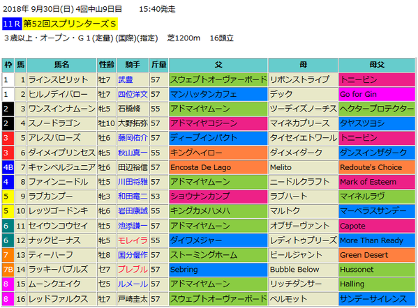Select horse name ヒルノデイバロー
The width and height of the screenshot is (418, 308).
58,94
